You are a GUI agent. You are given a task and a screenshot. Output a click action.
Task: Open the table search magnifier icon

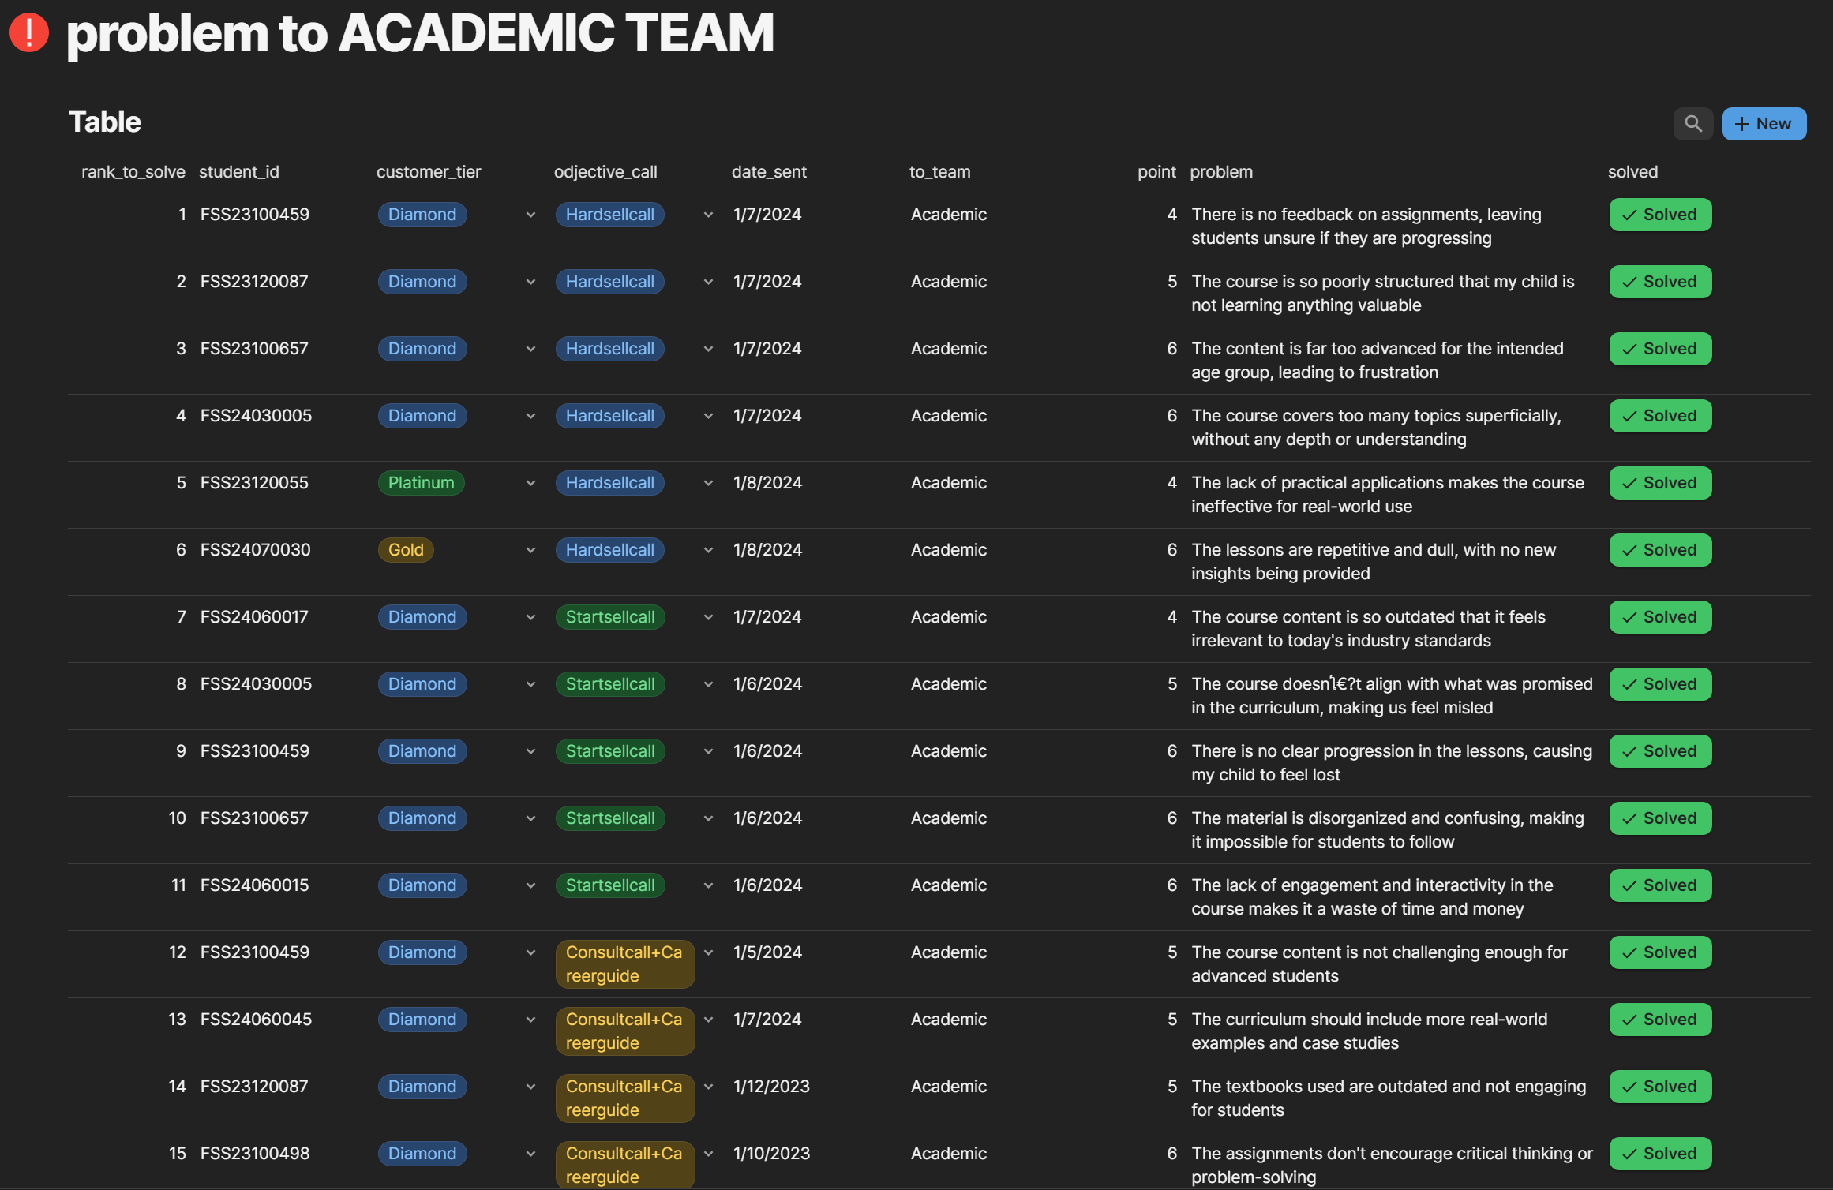[1692, 124]
